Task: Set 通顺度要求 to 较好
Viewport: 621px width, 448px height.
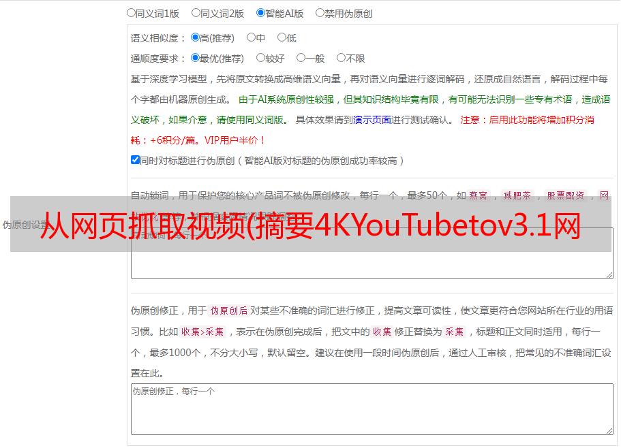Action: coord(260,58)
